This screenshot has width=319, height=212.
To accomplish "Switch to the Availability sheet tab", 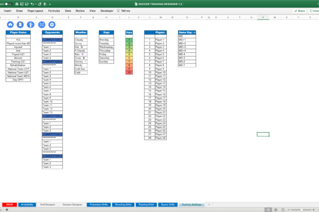I will 27,204.
